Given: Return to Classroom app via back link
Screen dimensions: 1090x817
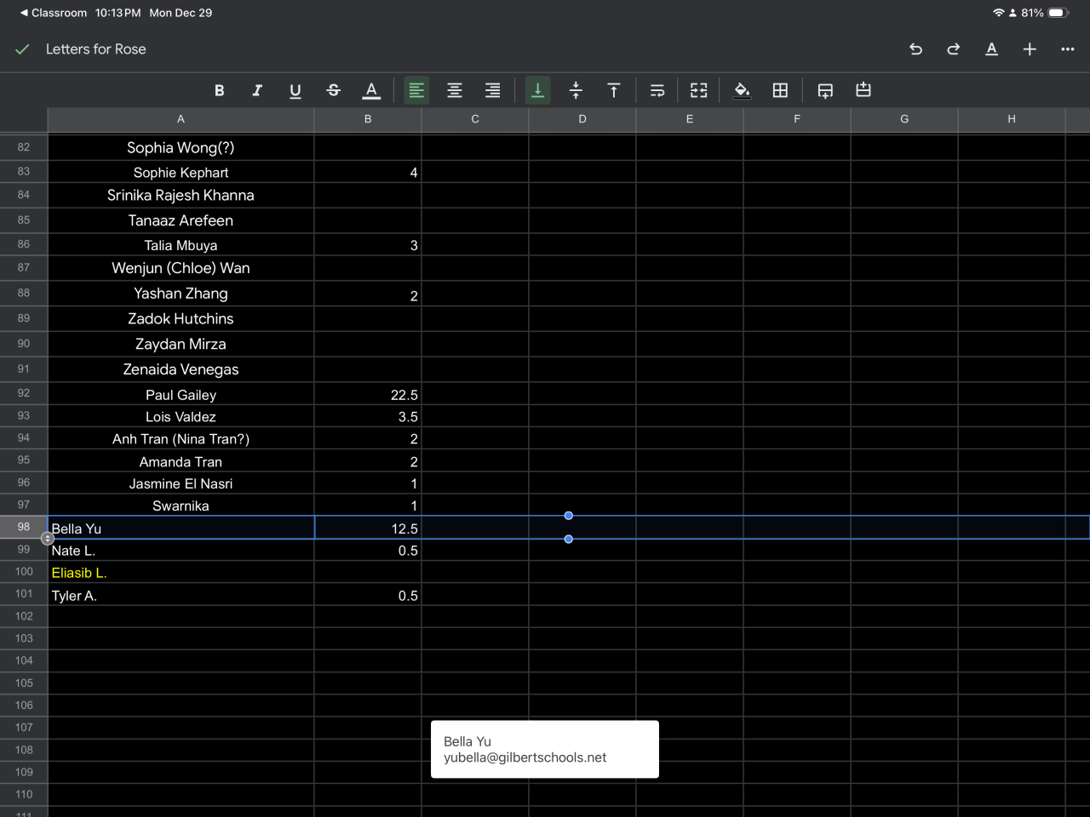Looking at the screenshot, I should 53,13.
